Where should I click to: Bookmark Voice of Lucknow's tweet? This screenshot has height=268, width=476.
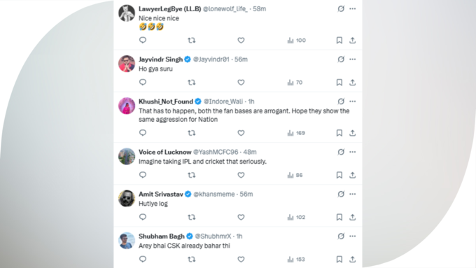click(339, 175)
